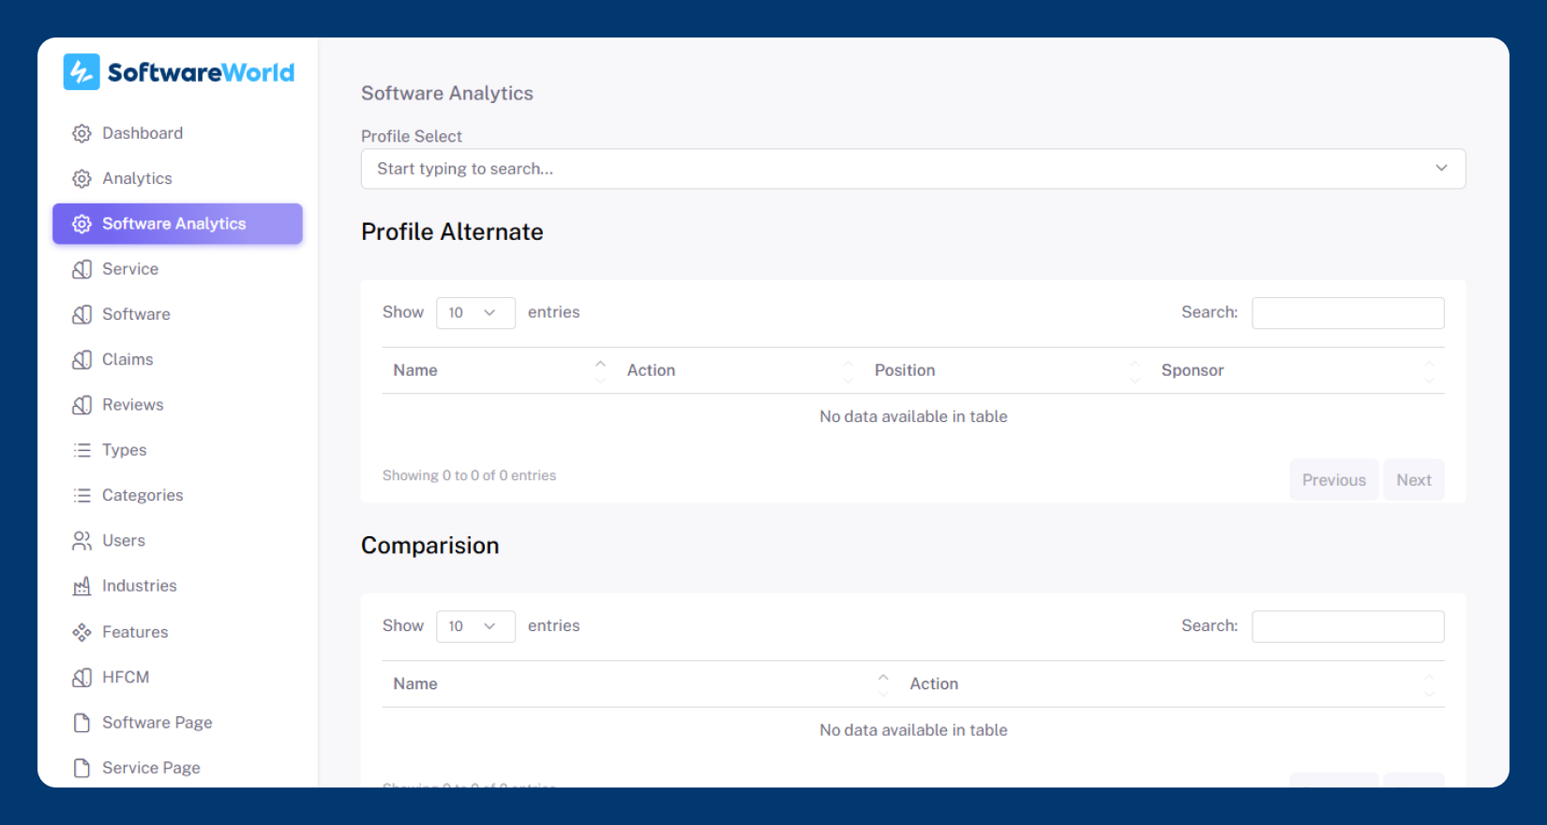Open Analytics in the sidebar
The width and height of the screenshot is (1547, 825).
pyautogui.click(x=137, y=178)
